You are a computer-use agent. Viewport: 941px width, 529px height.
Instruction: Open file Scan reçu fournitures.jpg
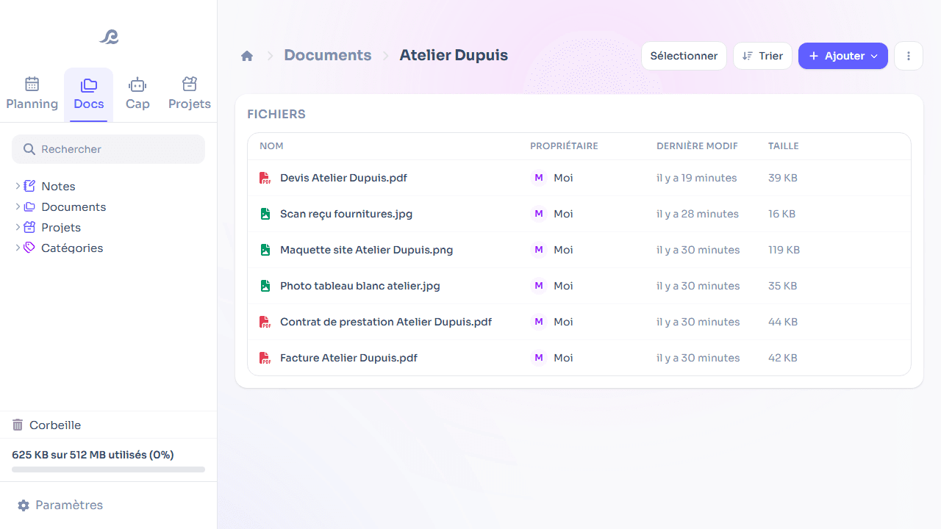pos(346,214)
